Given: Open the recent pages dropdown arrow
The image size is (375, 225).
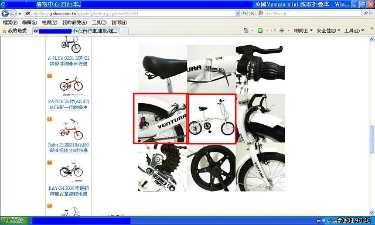Looking at the screenshot, I should coord(19,13).
